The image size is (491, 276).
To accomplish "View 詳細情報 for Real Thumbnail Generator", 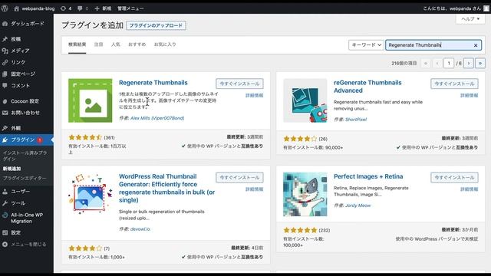I will click(254, 189).
